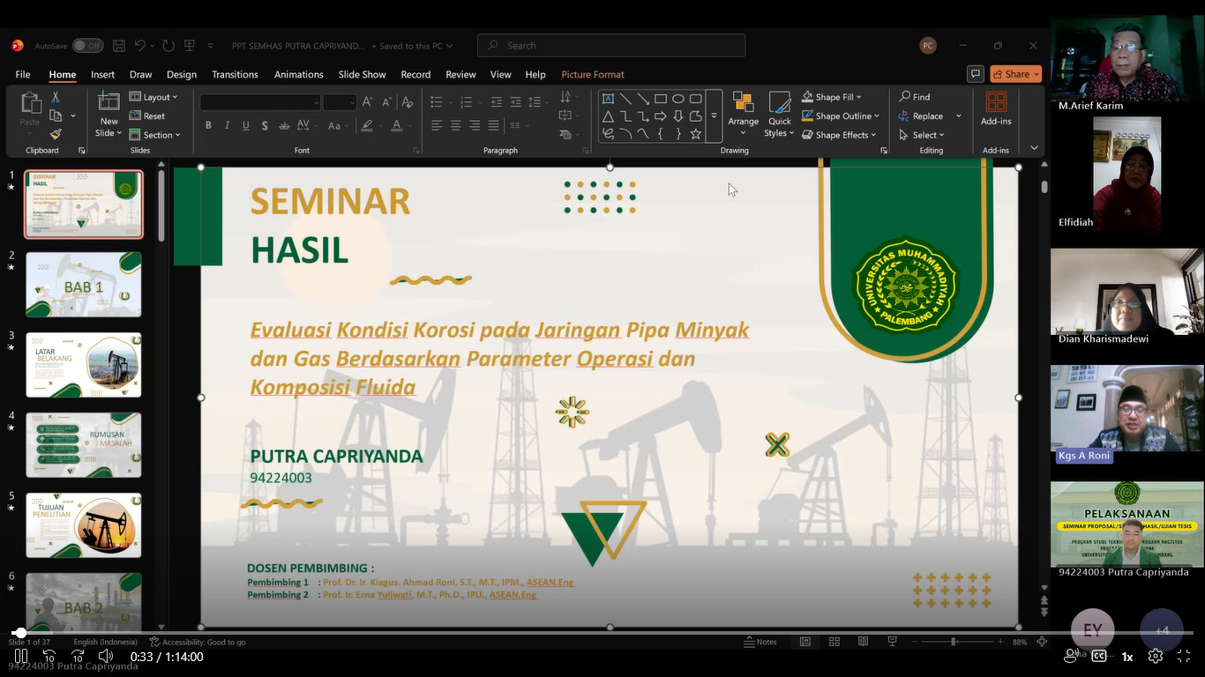Image resolution: width=1205 pixels, height=677 pixels.
Task: Toggle bold text formatting
Action: click(208, 125)
